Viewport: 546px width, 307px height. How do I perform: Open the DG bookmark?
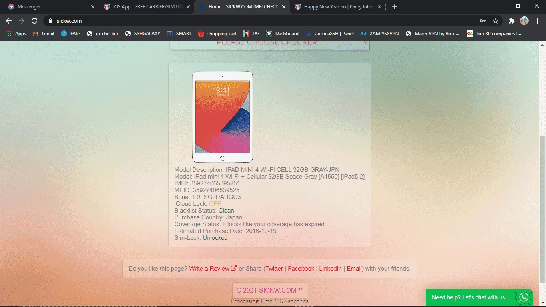[x=251, y=34]
